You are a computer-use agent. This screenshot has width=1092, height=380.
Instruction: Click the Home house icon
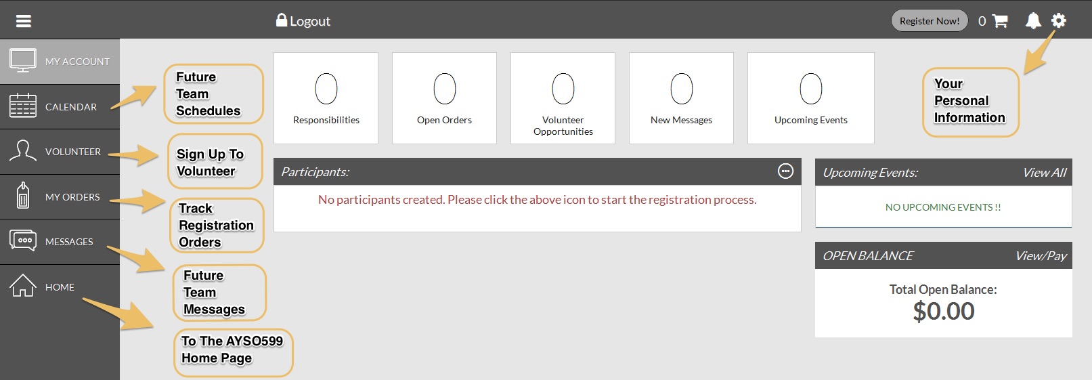click(23, 286)
